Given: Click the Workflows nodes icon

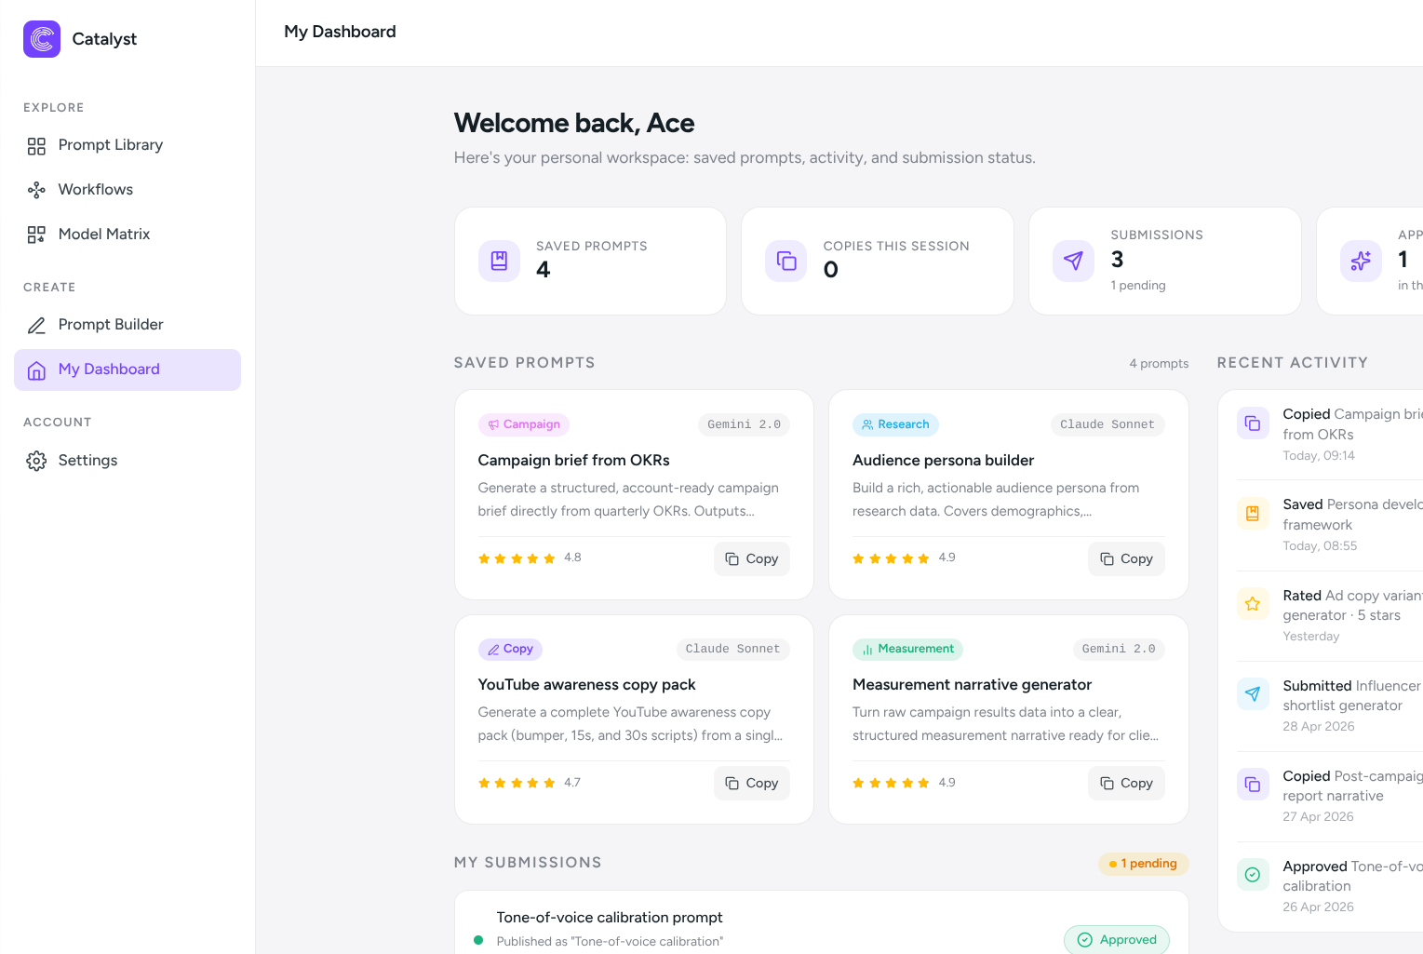Looking at the screenshot, I should point(36,191).
